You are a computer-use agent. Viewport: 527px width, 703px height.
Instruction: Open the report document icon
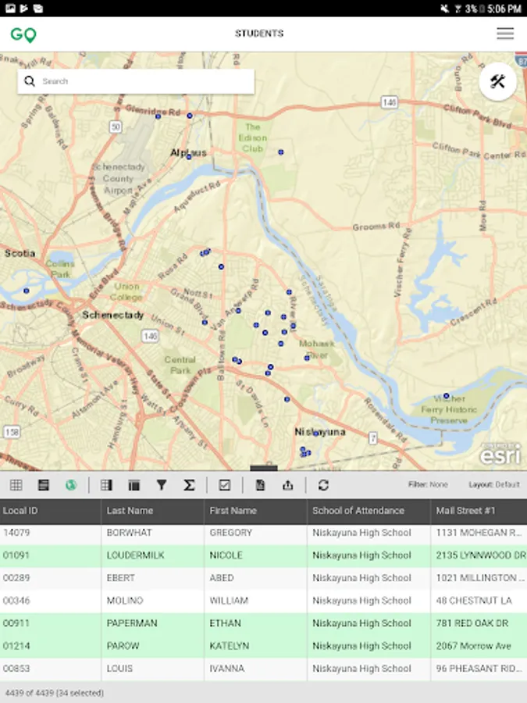click(260, 485)
